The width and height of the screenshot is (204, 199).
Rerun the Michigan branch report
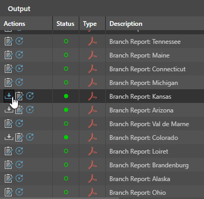pos(19,82)
